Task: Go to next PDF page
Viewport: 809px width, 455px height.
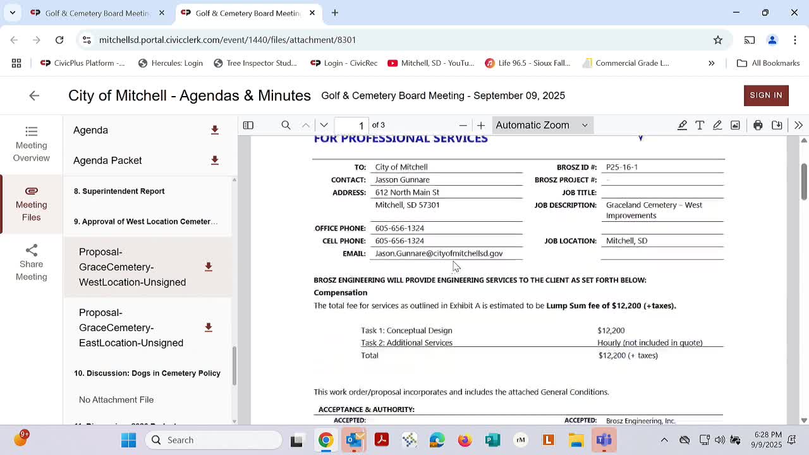Action: pos(324,125)
